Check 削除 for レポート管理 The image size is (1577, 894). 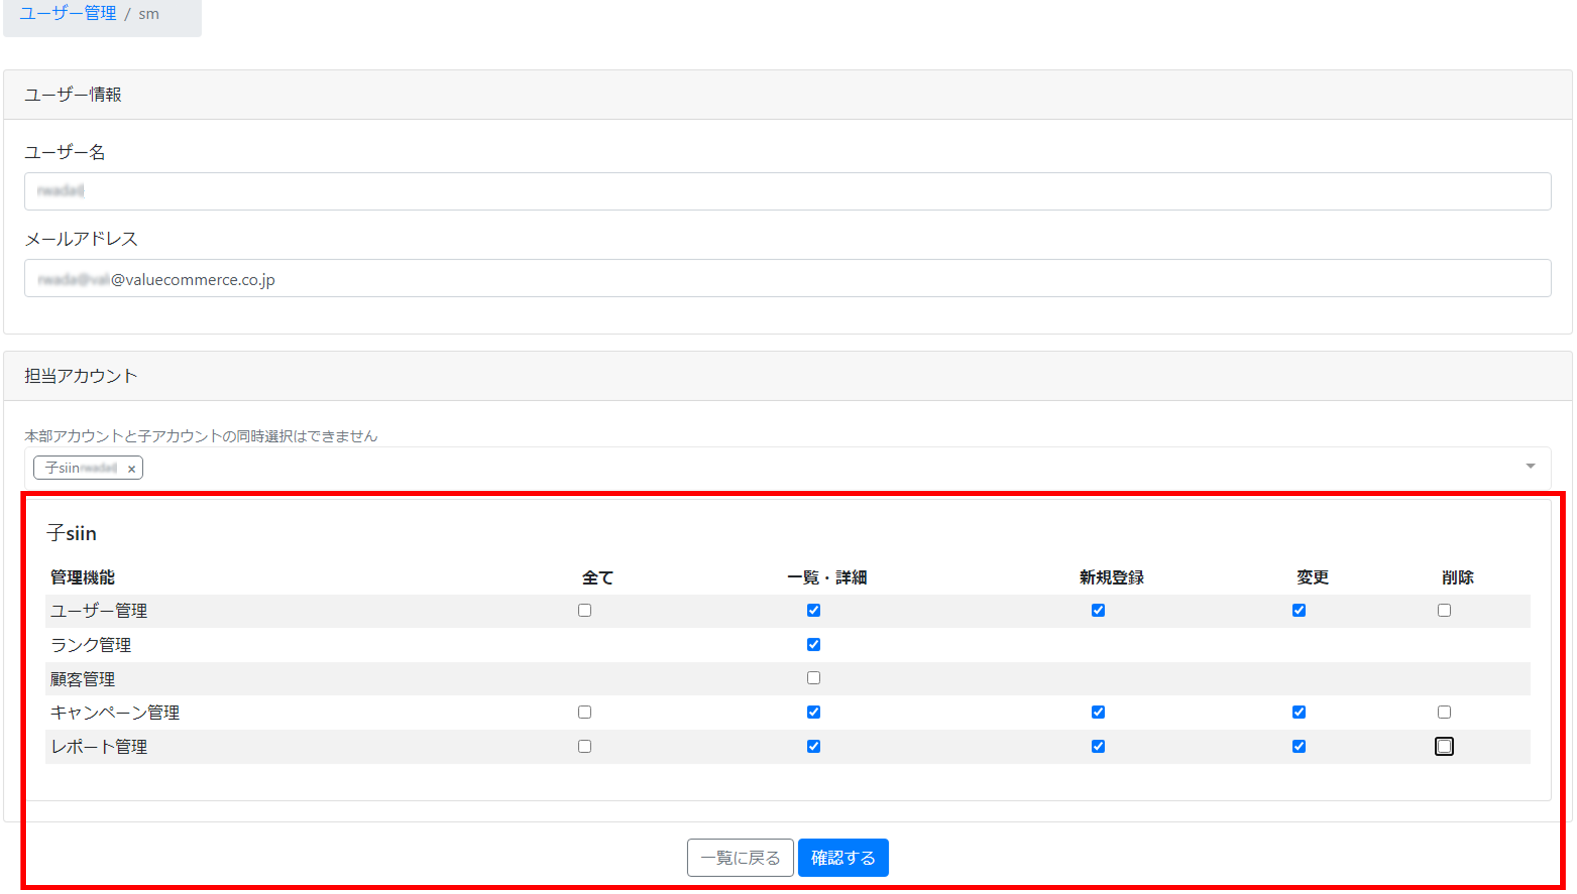[x=1444, y=747]
